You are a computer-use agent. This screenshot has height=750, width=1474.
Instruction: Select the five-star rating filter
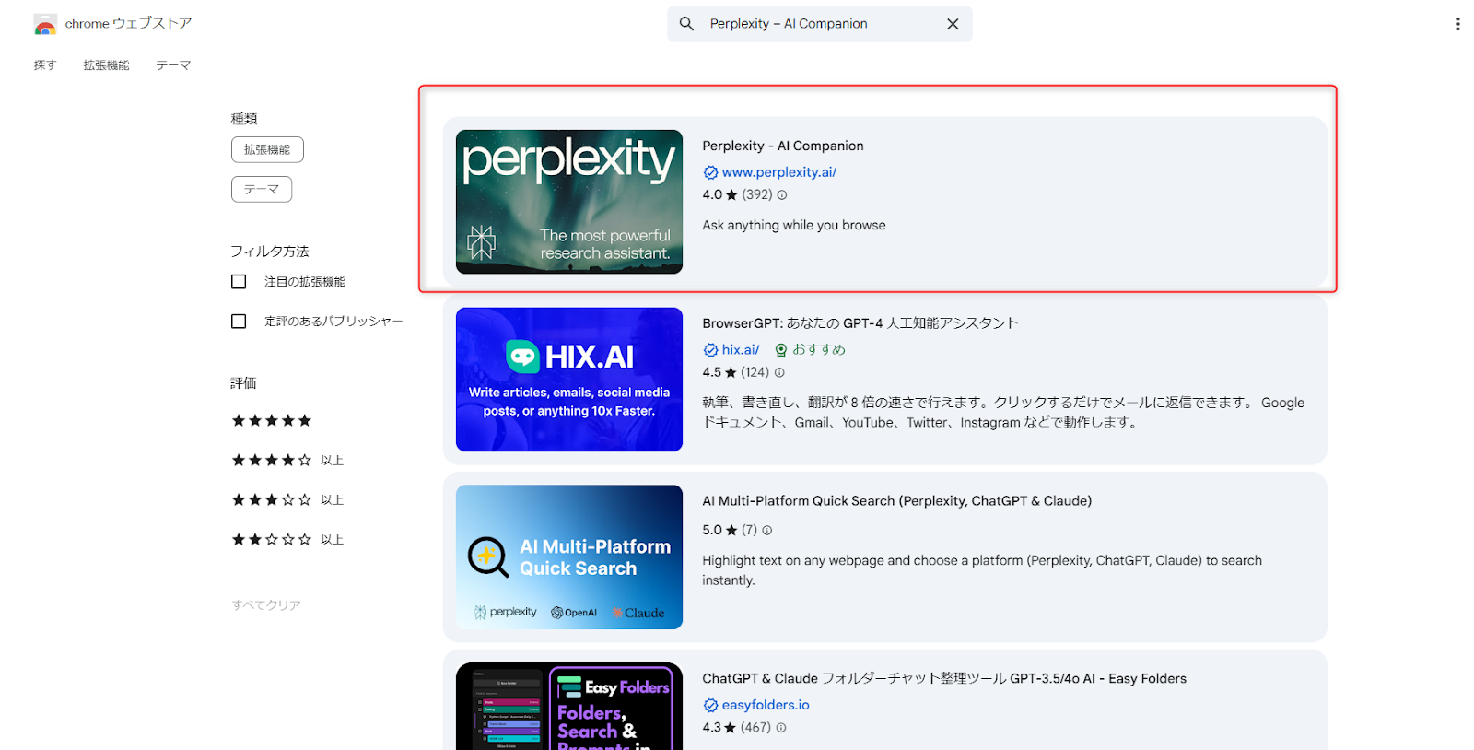272,421
